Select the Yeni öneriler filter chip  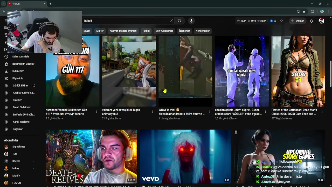pos(203,31)
